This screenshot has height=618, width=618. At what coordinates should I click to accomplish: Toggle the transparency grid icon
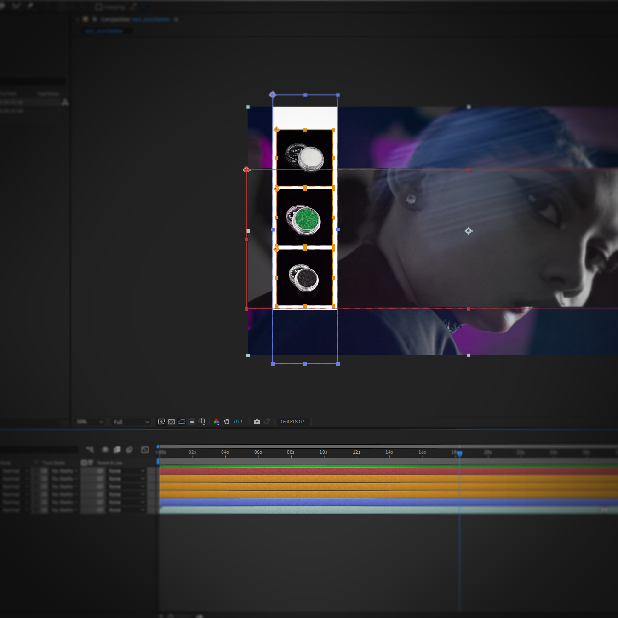(172, 422)
